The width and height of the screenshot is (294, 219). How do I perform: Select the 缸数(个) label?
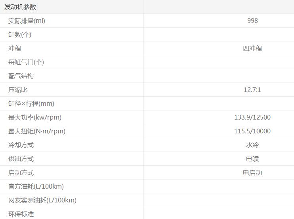pos(20,34)
